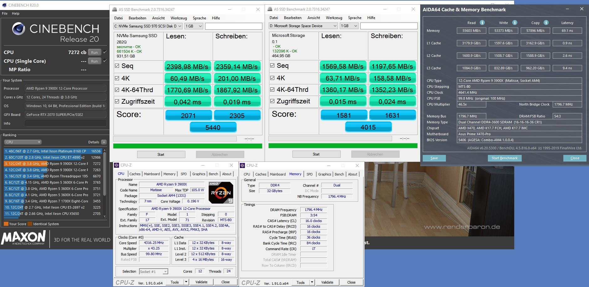Switch to the Bench tab in the CPU-Z CPU window

tap(214, 174)
